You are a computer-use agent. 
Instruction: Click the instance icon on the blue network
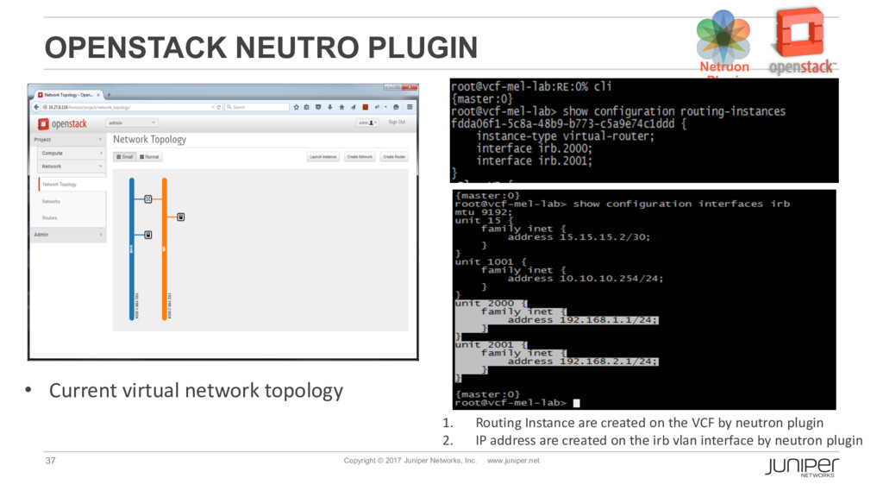point(148,235)
